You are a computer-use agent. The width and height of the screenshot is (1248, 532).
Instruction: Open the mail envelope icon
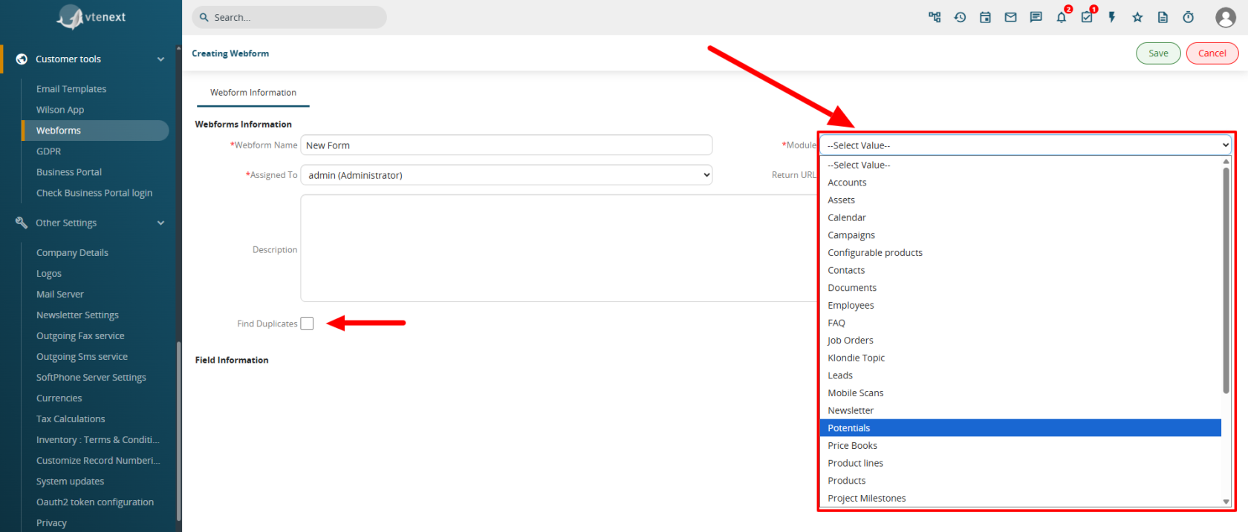(1010, 17)
